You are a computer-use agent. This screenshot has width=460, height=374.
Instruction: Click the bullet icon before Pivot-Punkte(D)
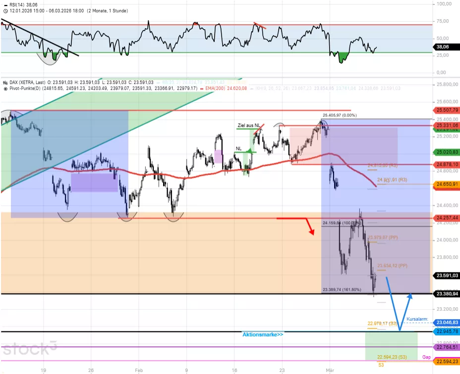coord(5,89)
